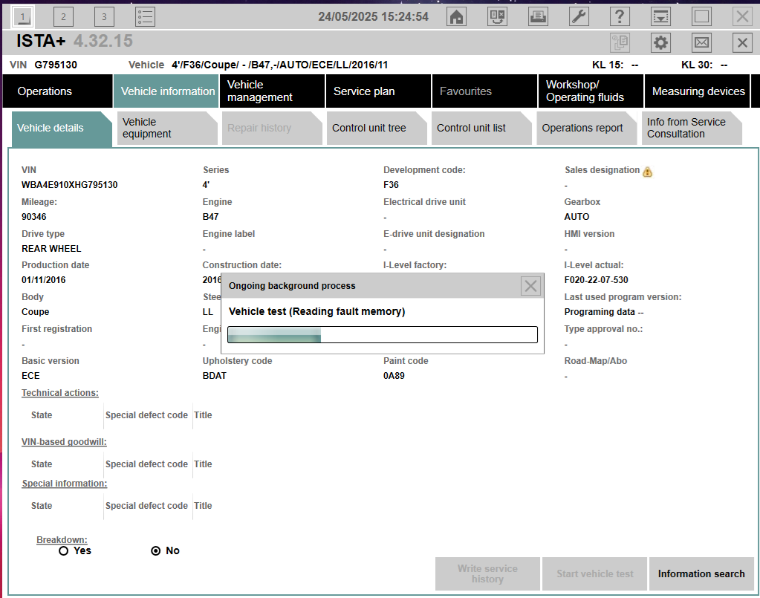Click the Special information heading
This screenshot has width=760, height=598.
click(65, 484)
